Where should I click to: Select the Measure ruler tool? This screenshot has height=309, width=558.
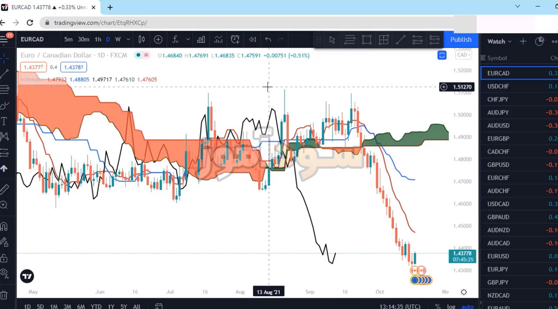point(4,189)
